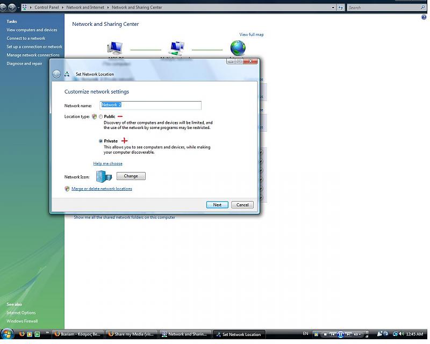This screenshot has width=430, height=344.
Task: Open the blue help question mark icon
Action: (424, 17)
